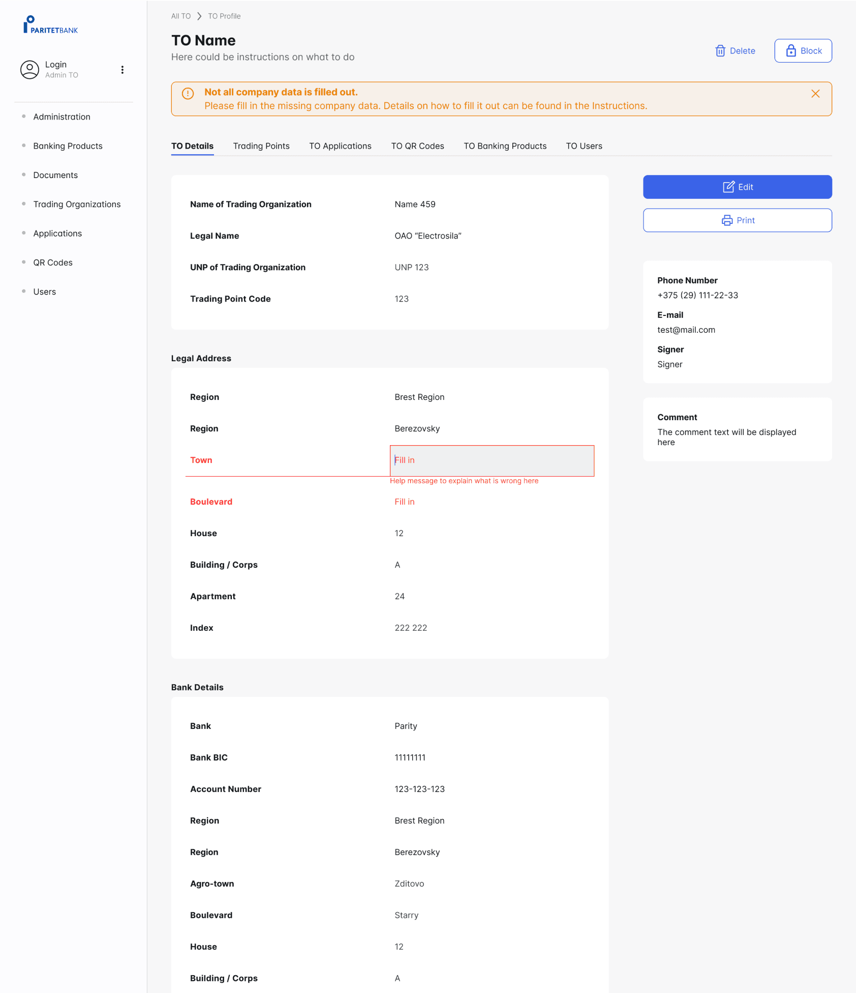Open Banking Products in the sidebar

coord(68,146)
